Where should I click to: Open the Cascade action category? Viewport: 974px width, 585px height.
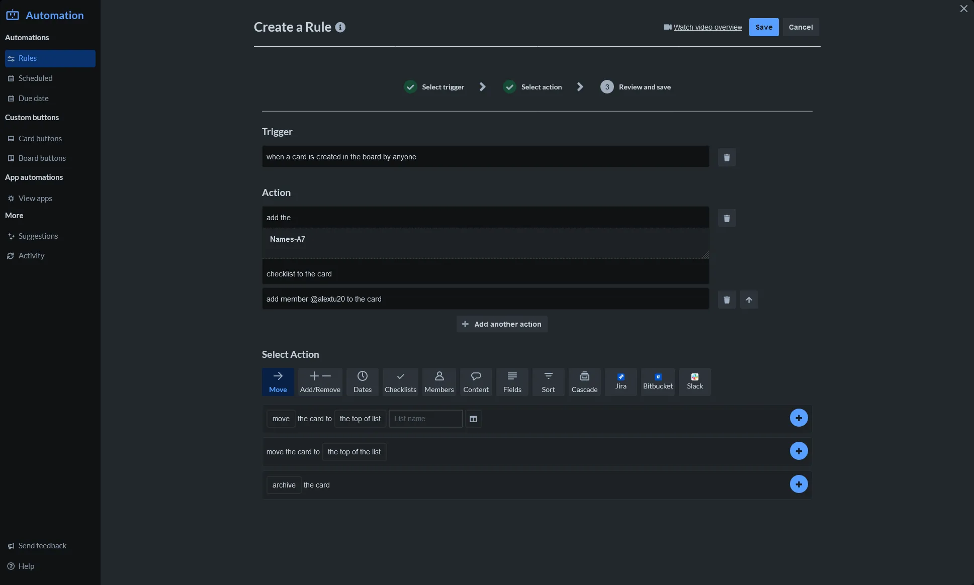(x=584, y=381)
